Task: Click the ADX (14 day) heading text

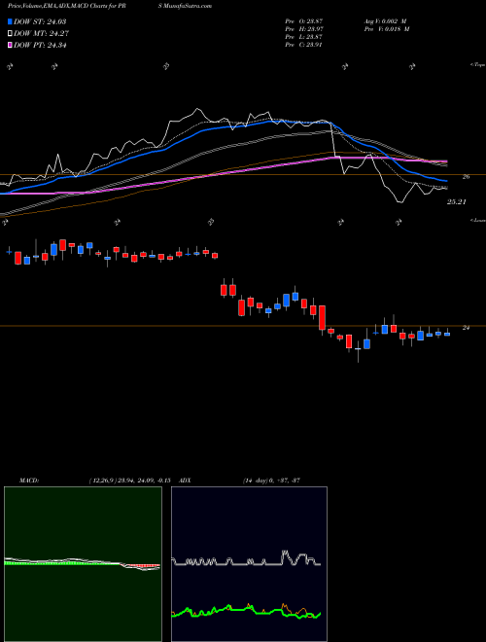Action: coord(240,481)
